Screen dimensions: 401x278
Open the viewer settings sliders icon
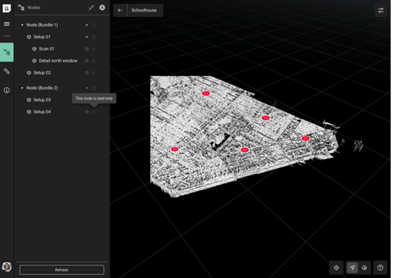pyautogui.click(x=380, y=10)
